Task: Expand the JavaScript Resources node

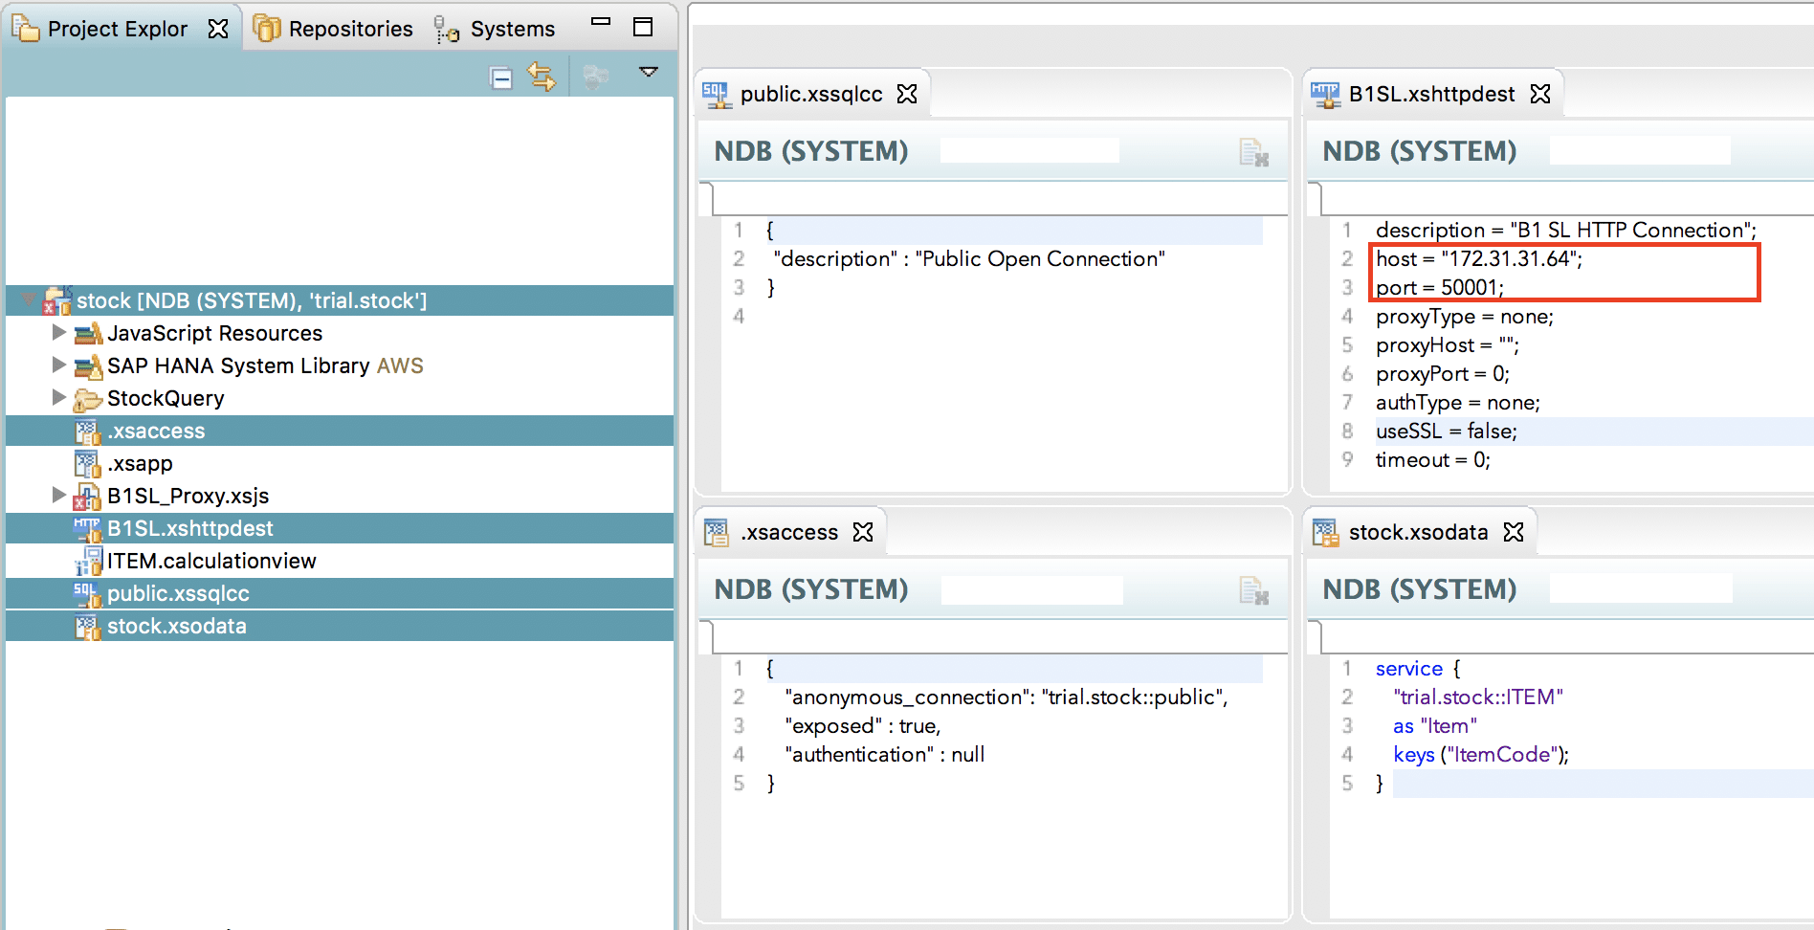Action: (x=58, y=332)
